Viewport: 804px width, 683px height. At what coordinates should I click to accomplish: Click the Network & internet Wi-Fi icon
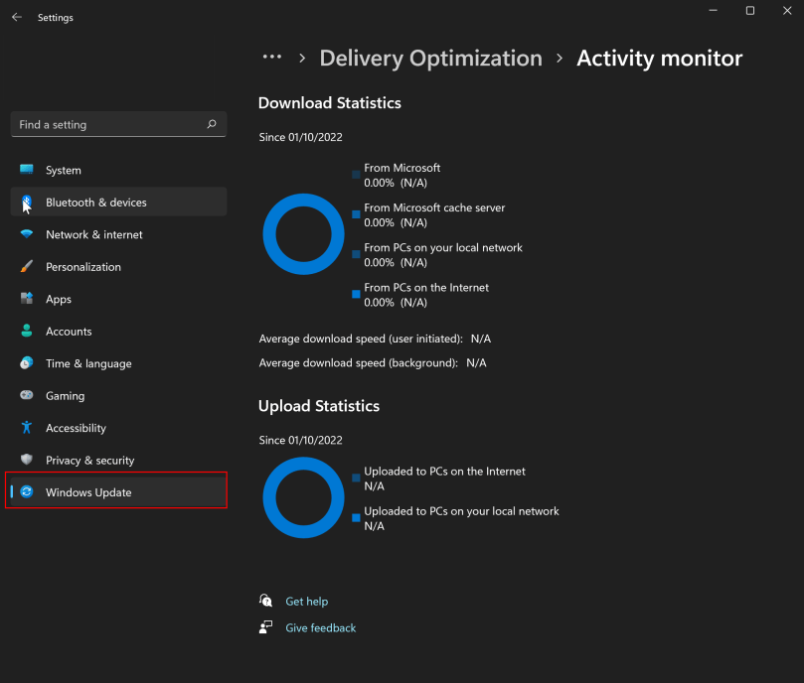pyautogui.click(x=27, y=234)
